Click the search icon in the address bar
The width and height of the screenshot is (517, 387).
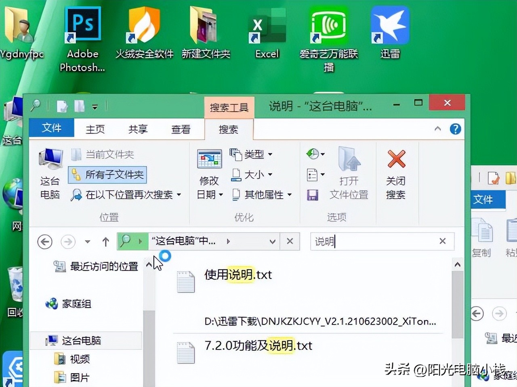tap(125, 241)
